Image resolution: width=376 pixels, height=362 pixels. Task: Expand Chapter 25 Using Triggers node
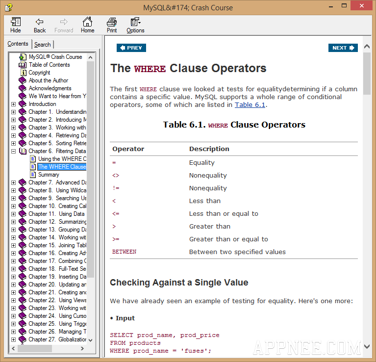tap(13, 324)
